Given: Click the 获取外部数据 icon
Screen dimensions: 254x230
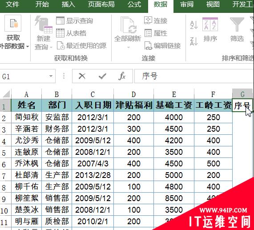Looking at the screenshot, I should click(x=13, y=23).
